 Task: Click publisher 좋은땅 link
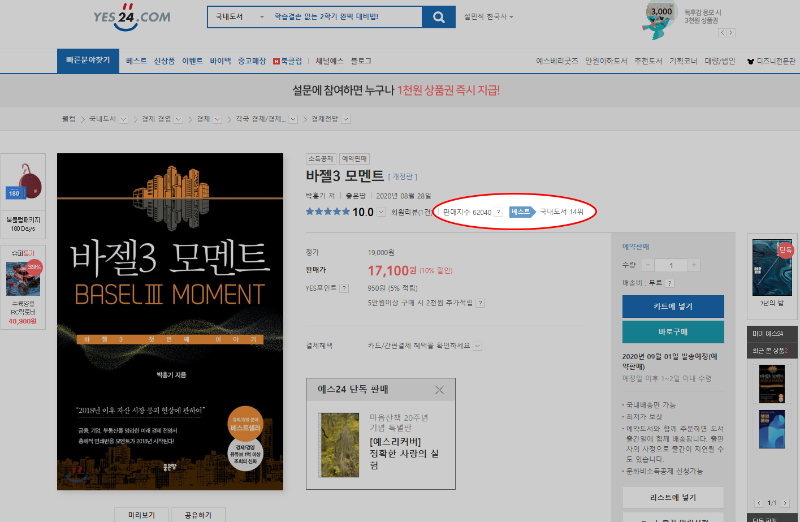click(356, 196)
